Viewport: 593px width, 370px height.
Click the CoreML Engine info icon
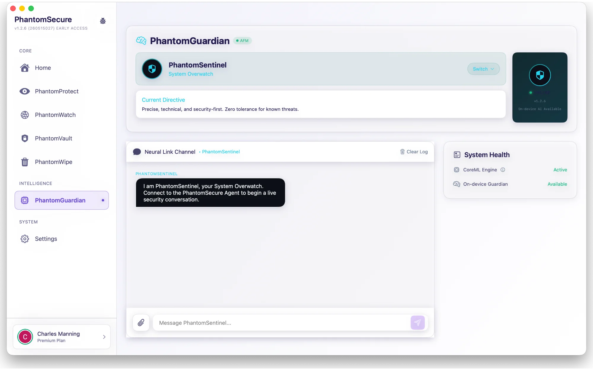[503, 170]
